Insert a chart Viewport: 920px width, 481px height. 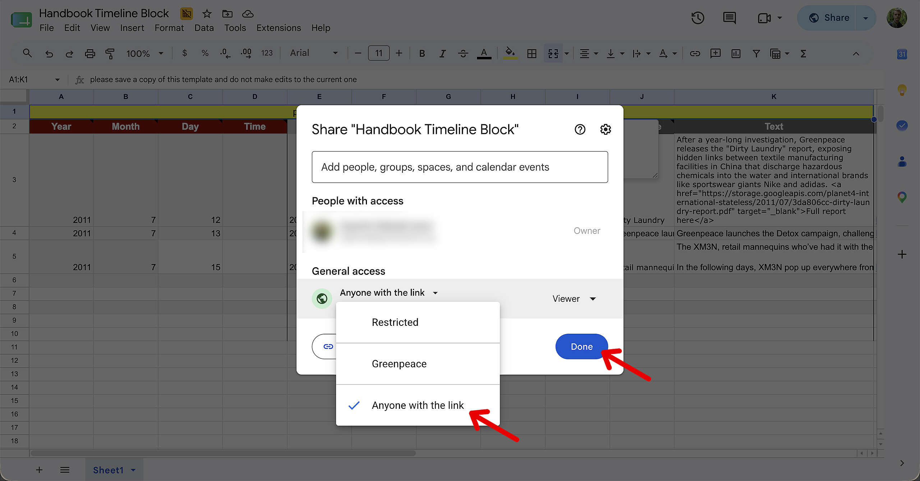736,54
